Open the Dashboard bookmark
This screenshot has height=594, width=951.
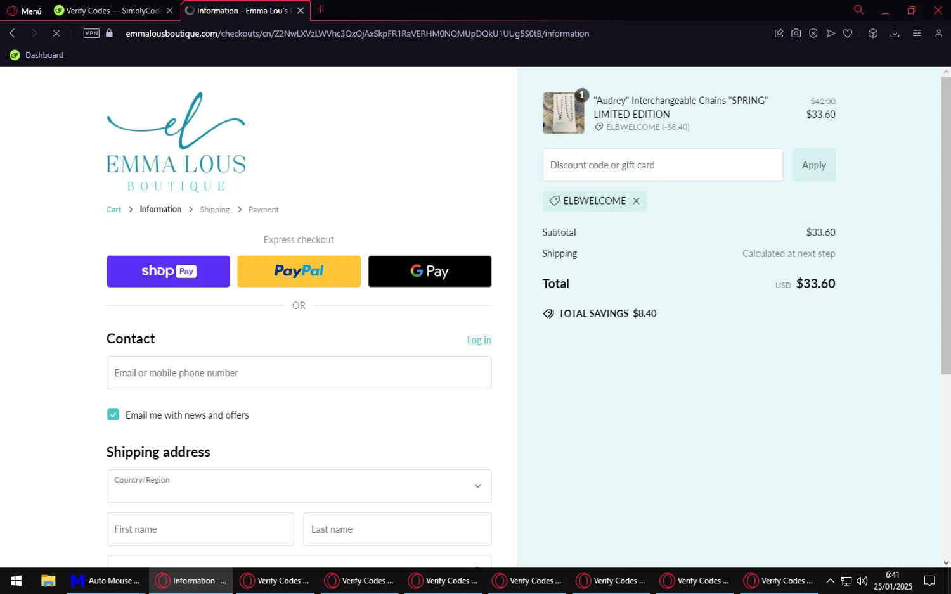point(37,55)
